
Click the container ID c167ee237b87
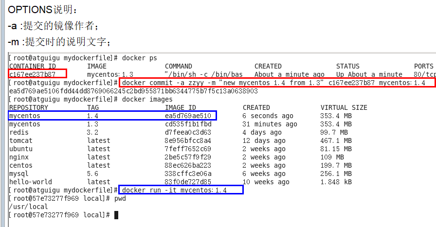(33, 74)
